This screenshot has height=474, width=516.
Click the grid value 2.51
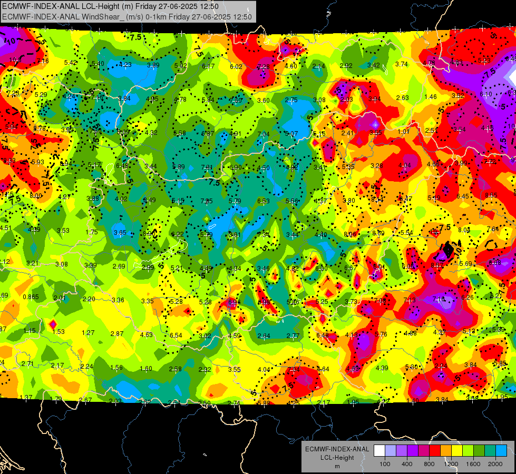coord(432,131)
